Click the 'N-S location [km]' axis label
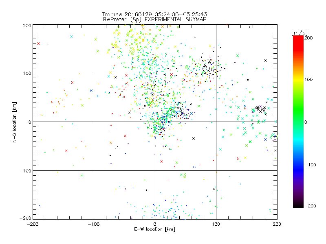 (x=14, y=122)
